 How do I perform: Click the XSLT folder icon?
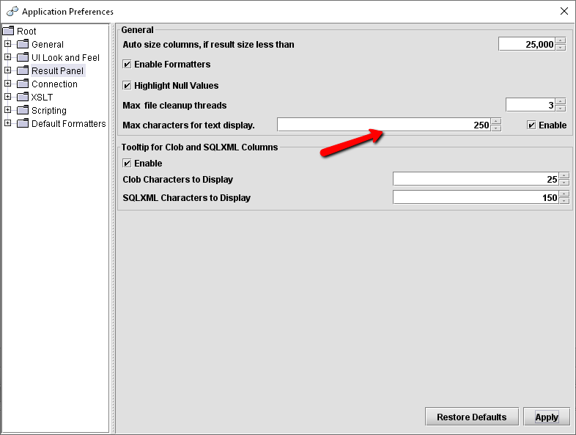tap(23, 97)
